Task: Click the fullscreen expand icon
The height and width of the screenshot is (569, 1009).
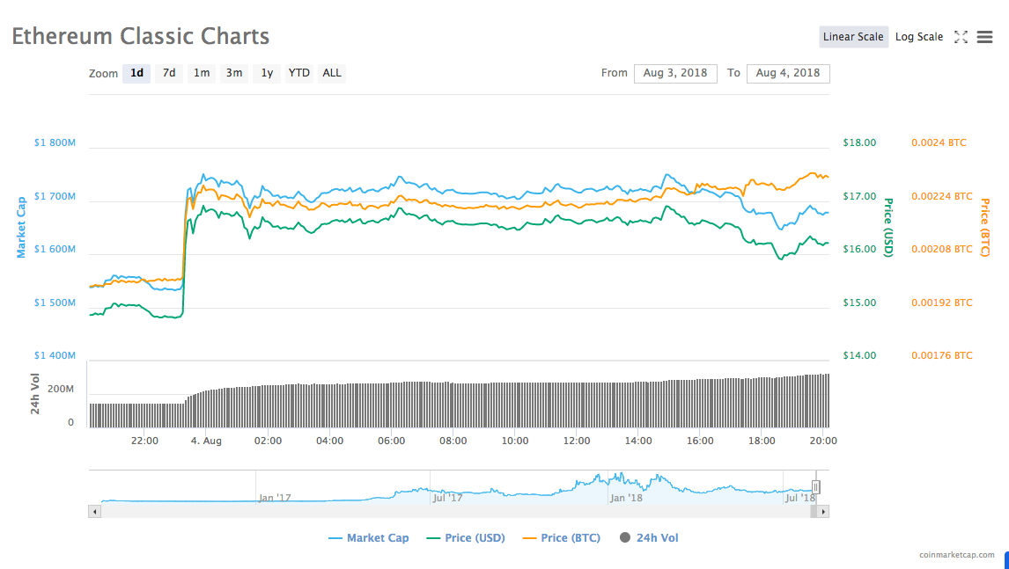Action: pos(961,36)
